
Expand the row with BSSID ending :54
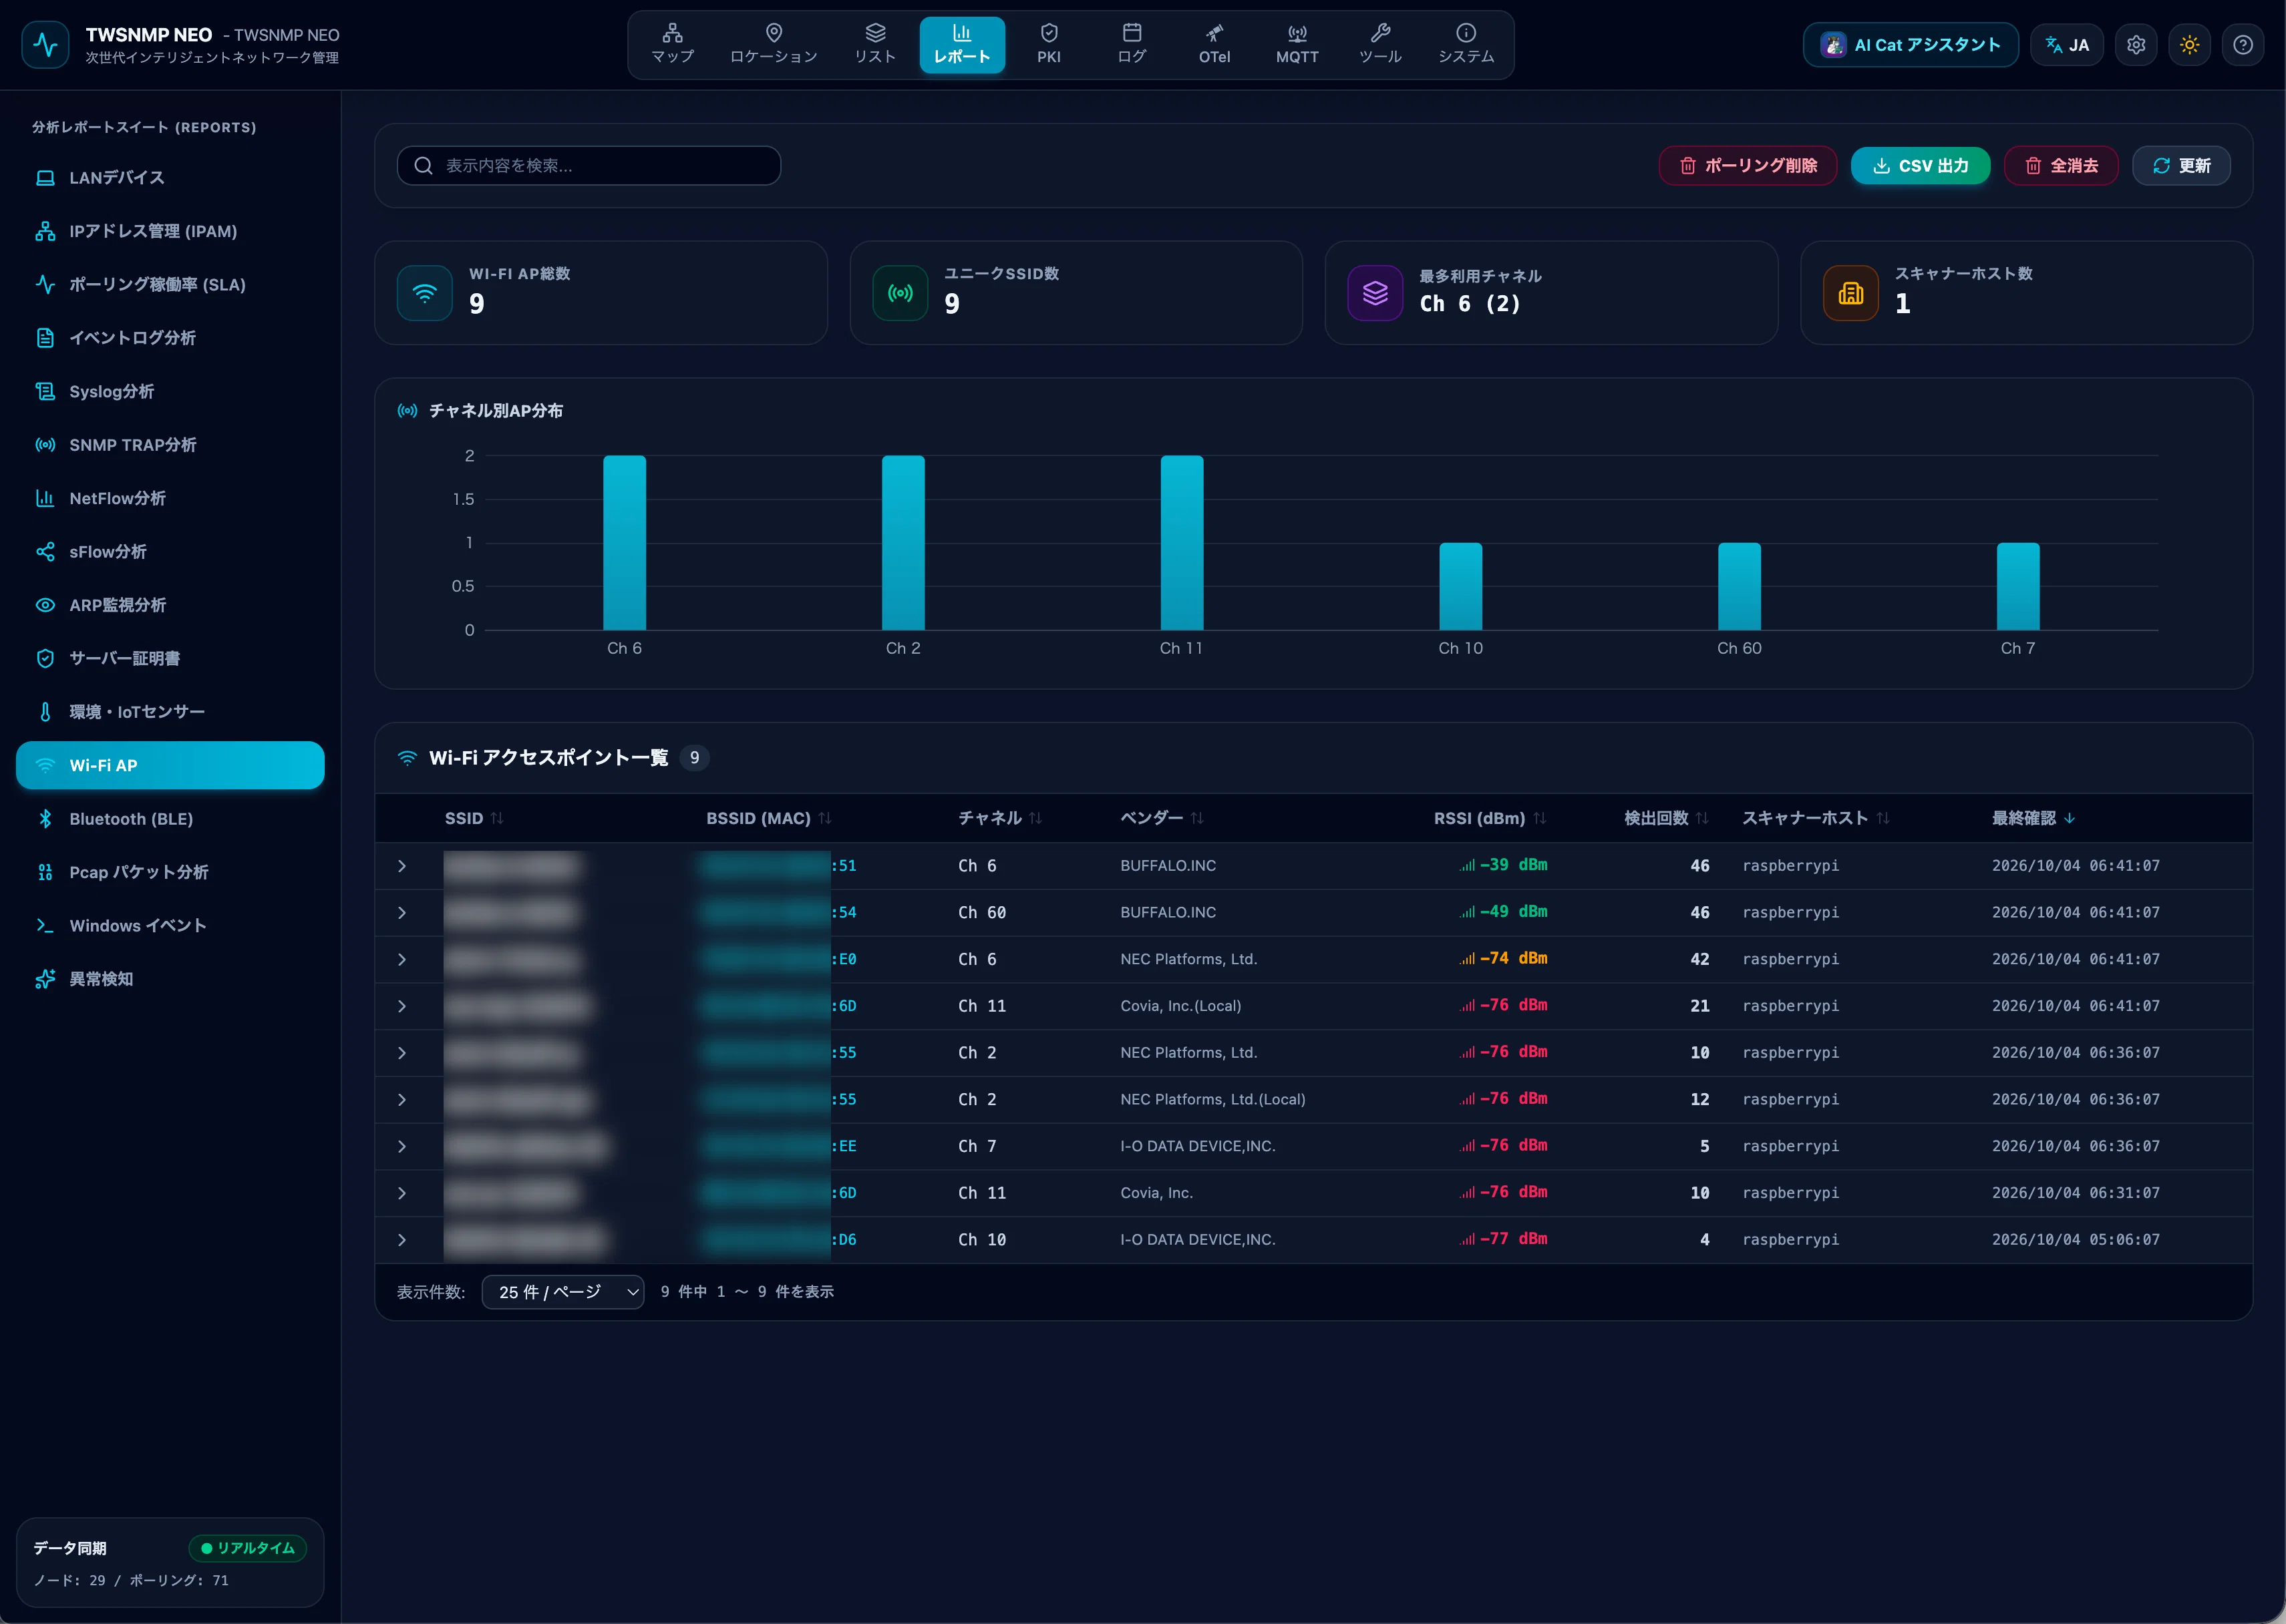pyautogui.click(x=402, y=913)
